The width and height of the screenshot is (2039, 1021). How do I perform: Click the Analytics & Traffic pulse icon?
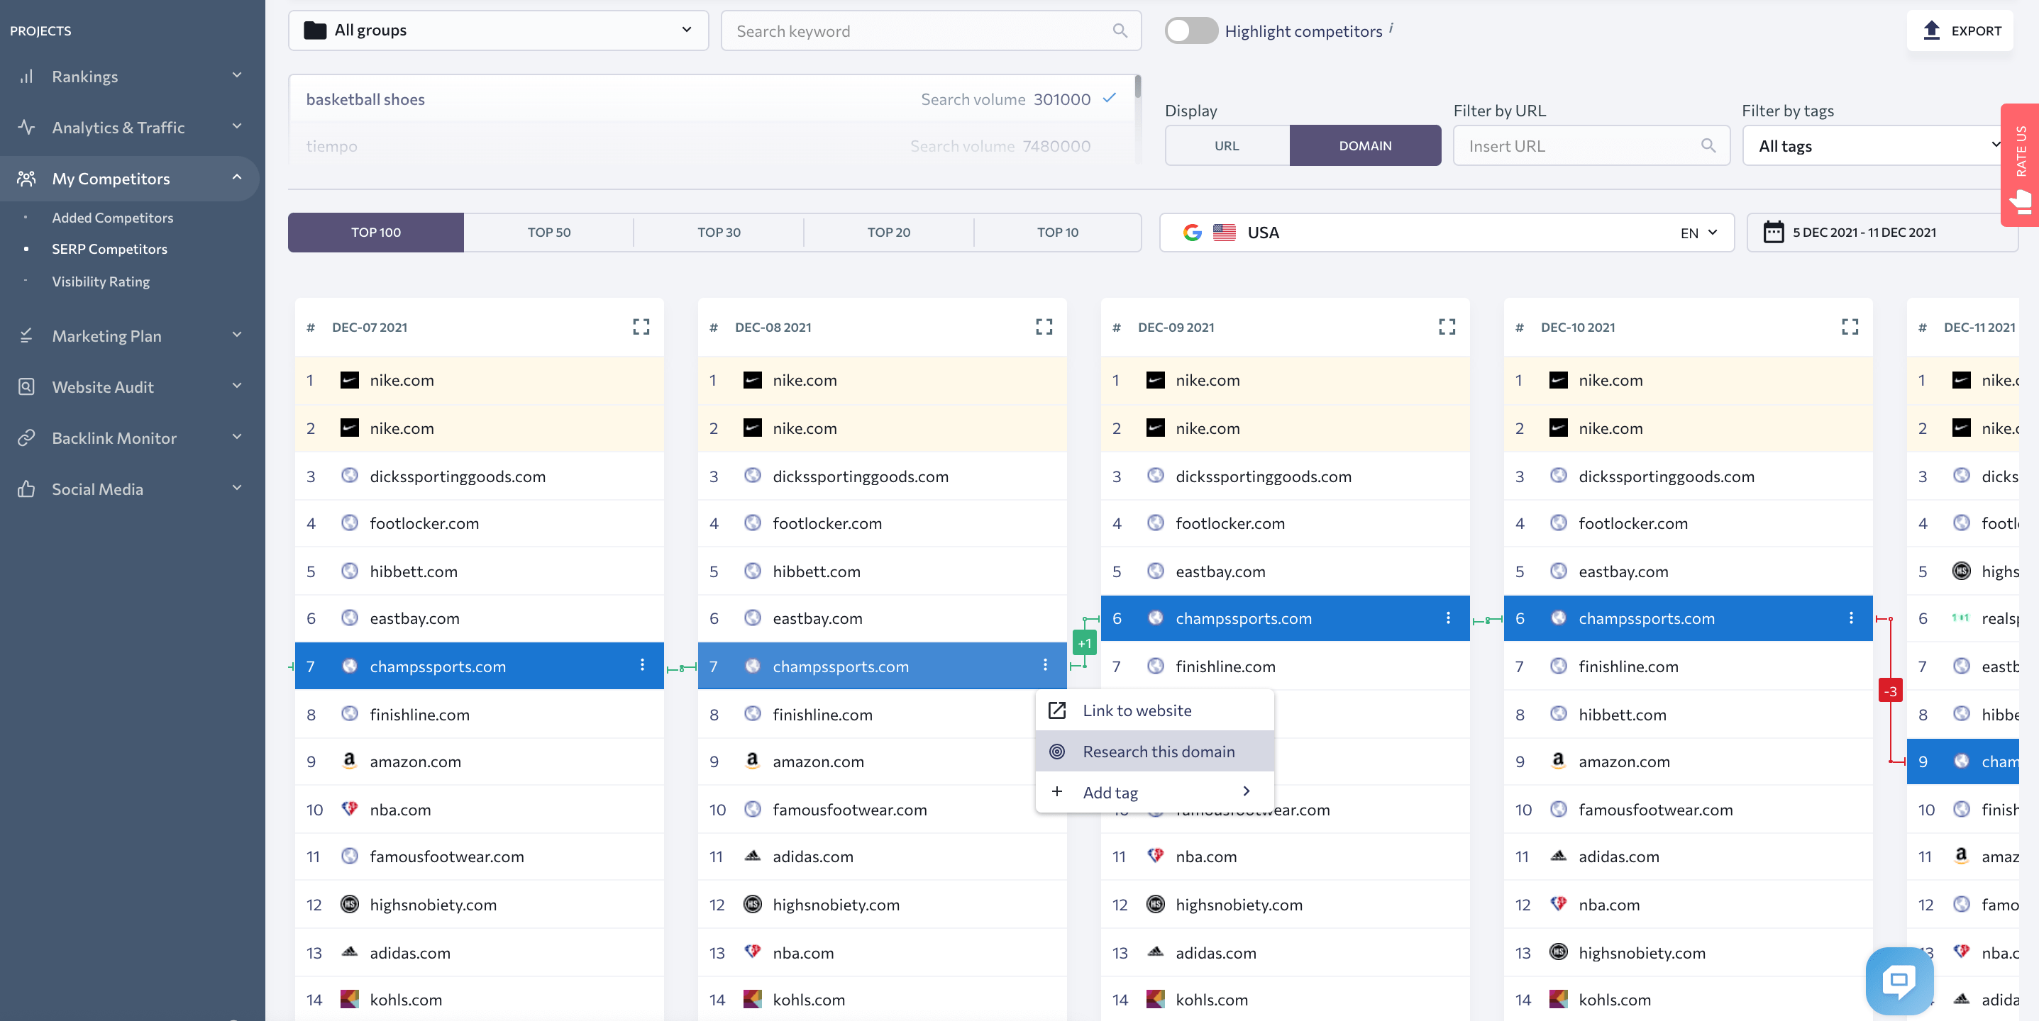[26, 128]
